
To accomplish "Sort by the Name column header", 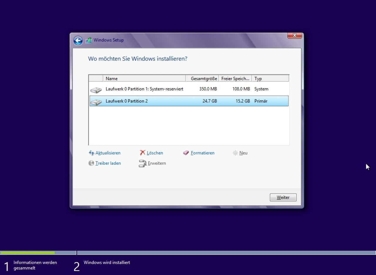I will point(144,79).
